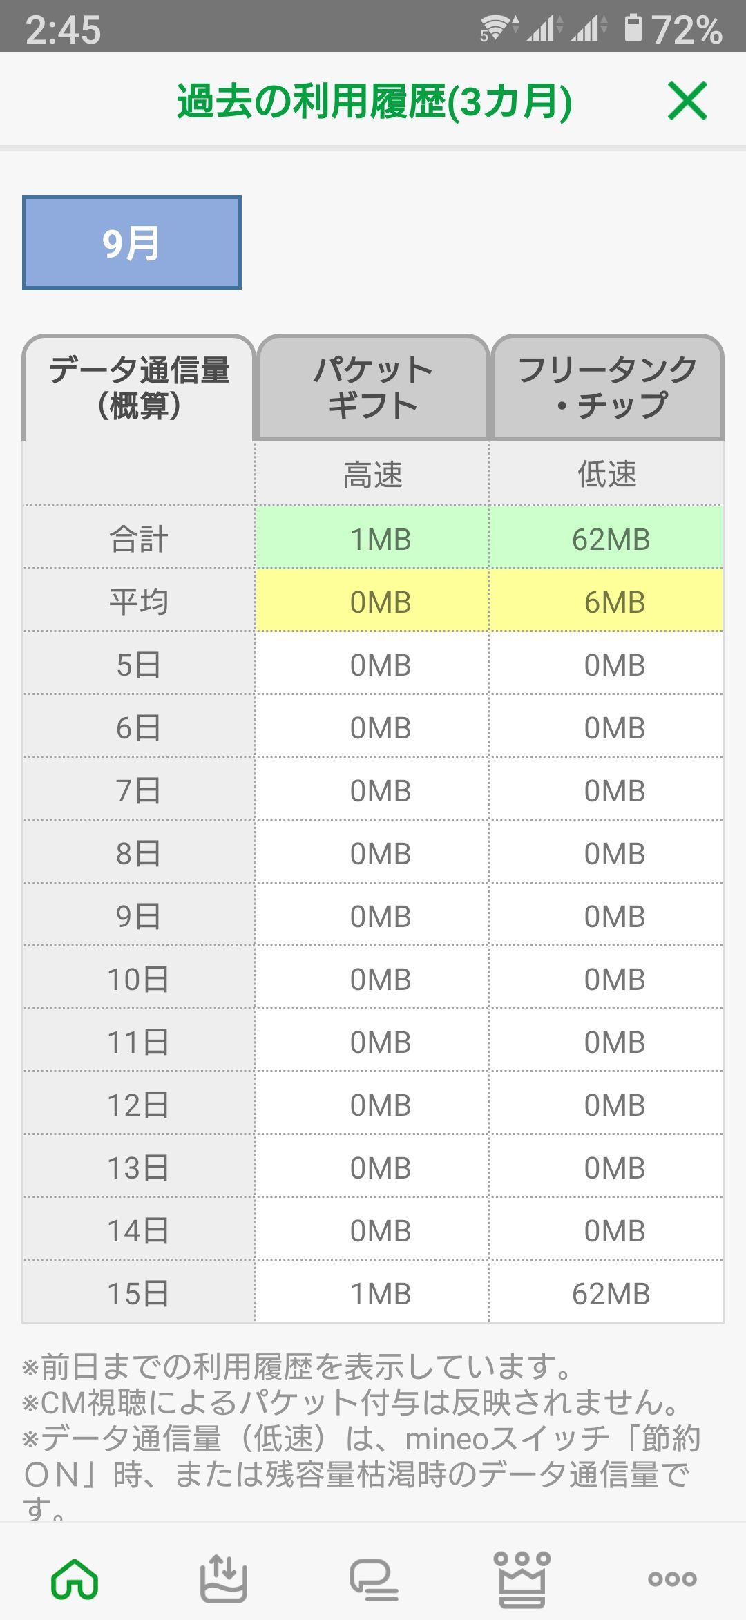The height and width of the screenshot is (1620, 746).
Task: Tap the 過去の利用履歴(3カ月) title
Action: [x=374, y=101]
